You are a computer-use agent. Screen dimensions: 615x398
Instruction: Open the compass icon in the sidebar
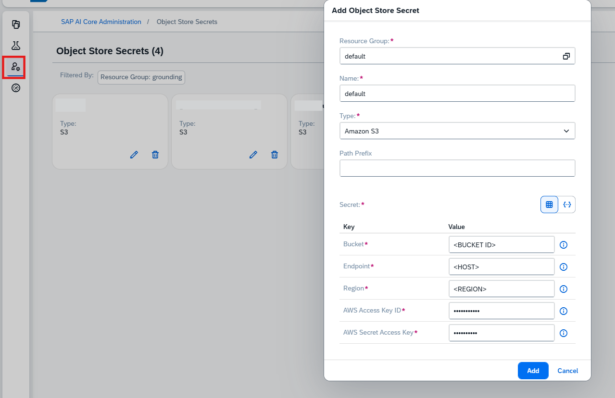[x=16, y=88]
